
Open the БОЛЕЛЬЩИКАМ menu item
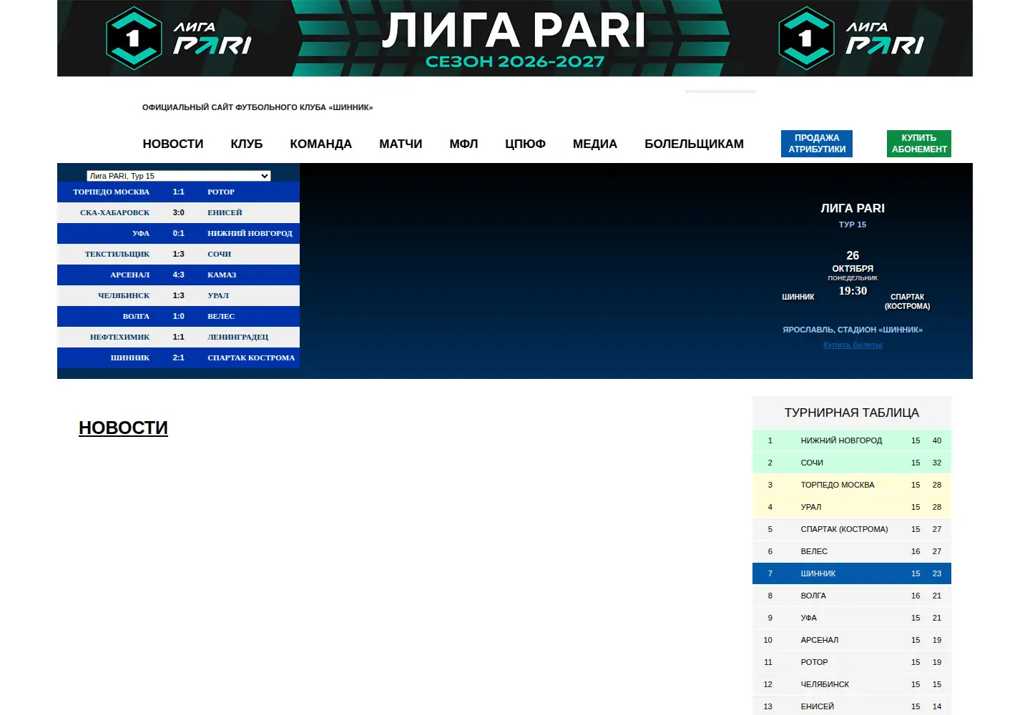point(694,144)
